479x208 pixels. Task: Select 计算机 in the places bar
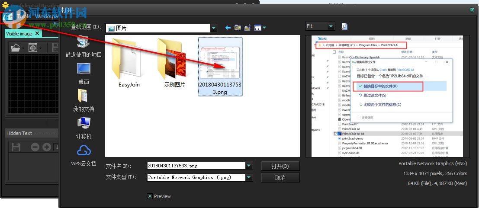coord(84,128)
